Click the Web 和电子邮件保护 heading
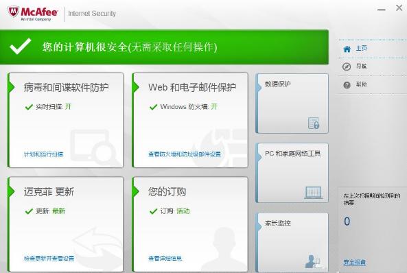This screenshot has height=273, width=407. 192,87
